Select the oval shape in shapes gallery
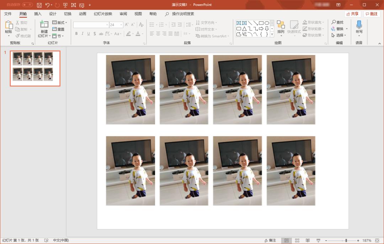The image size is (384, 244). click(x=267, y=23)
